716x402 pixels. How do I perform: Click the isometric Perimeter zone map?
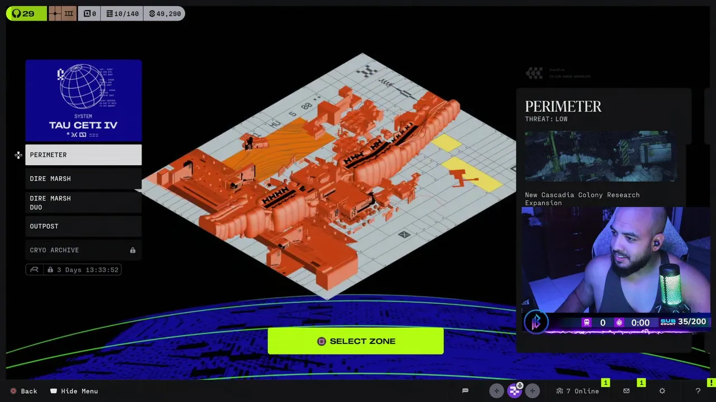(329, 176)
